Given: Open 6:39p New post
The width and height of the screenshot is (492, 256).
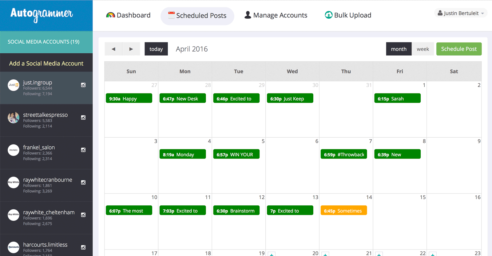Looking at the screenshot, I should 397,154.
